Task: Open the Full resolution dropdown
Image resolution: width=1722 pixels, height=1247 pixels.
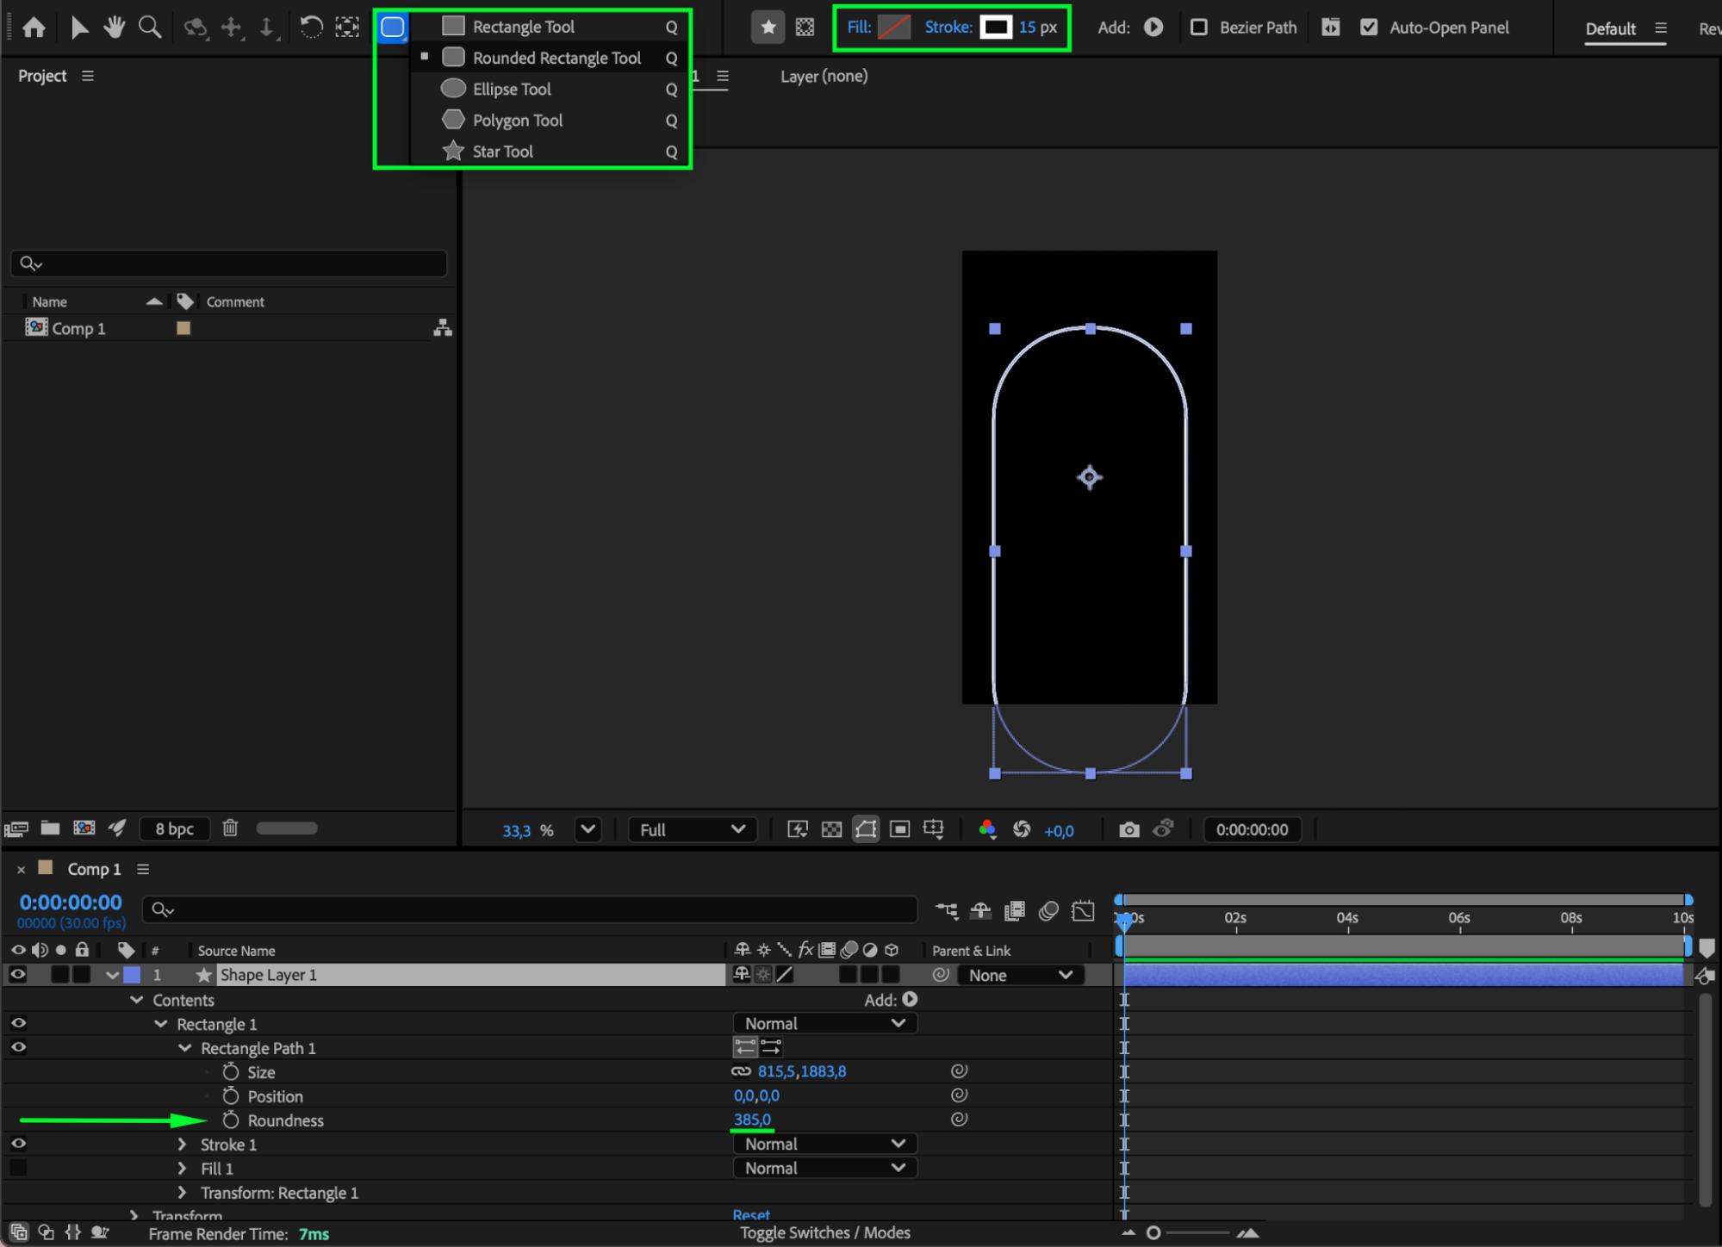Action: tap(692, 829)
